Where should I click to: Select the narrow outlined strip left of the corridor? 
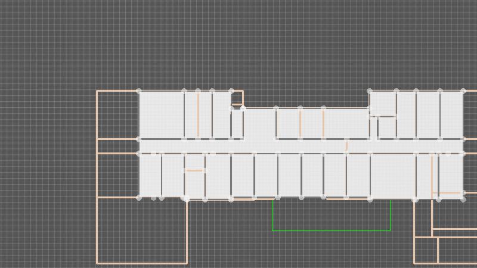pyautogui.click(x=117, y=146)
